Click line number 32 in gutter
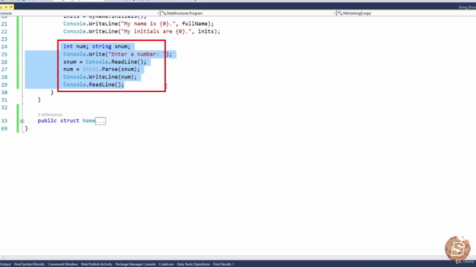476x267 pixels. [x=4, y=108]
